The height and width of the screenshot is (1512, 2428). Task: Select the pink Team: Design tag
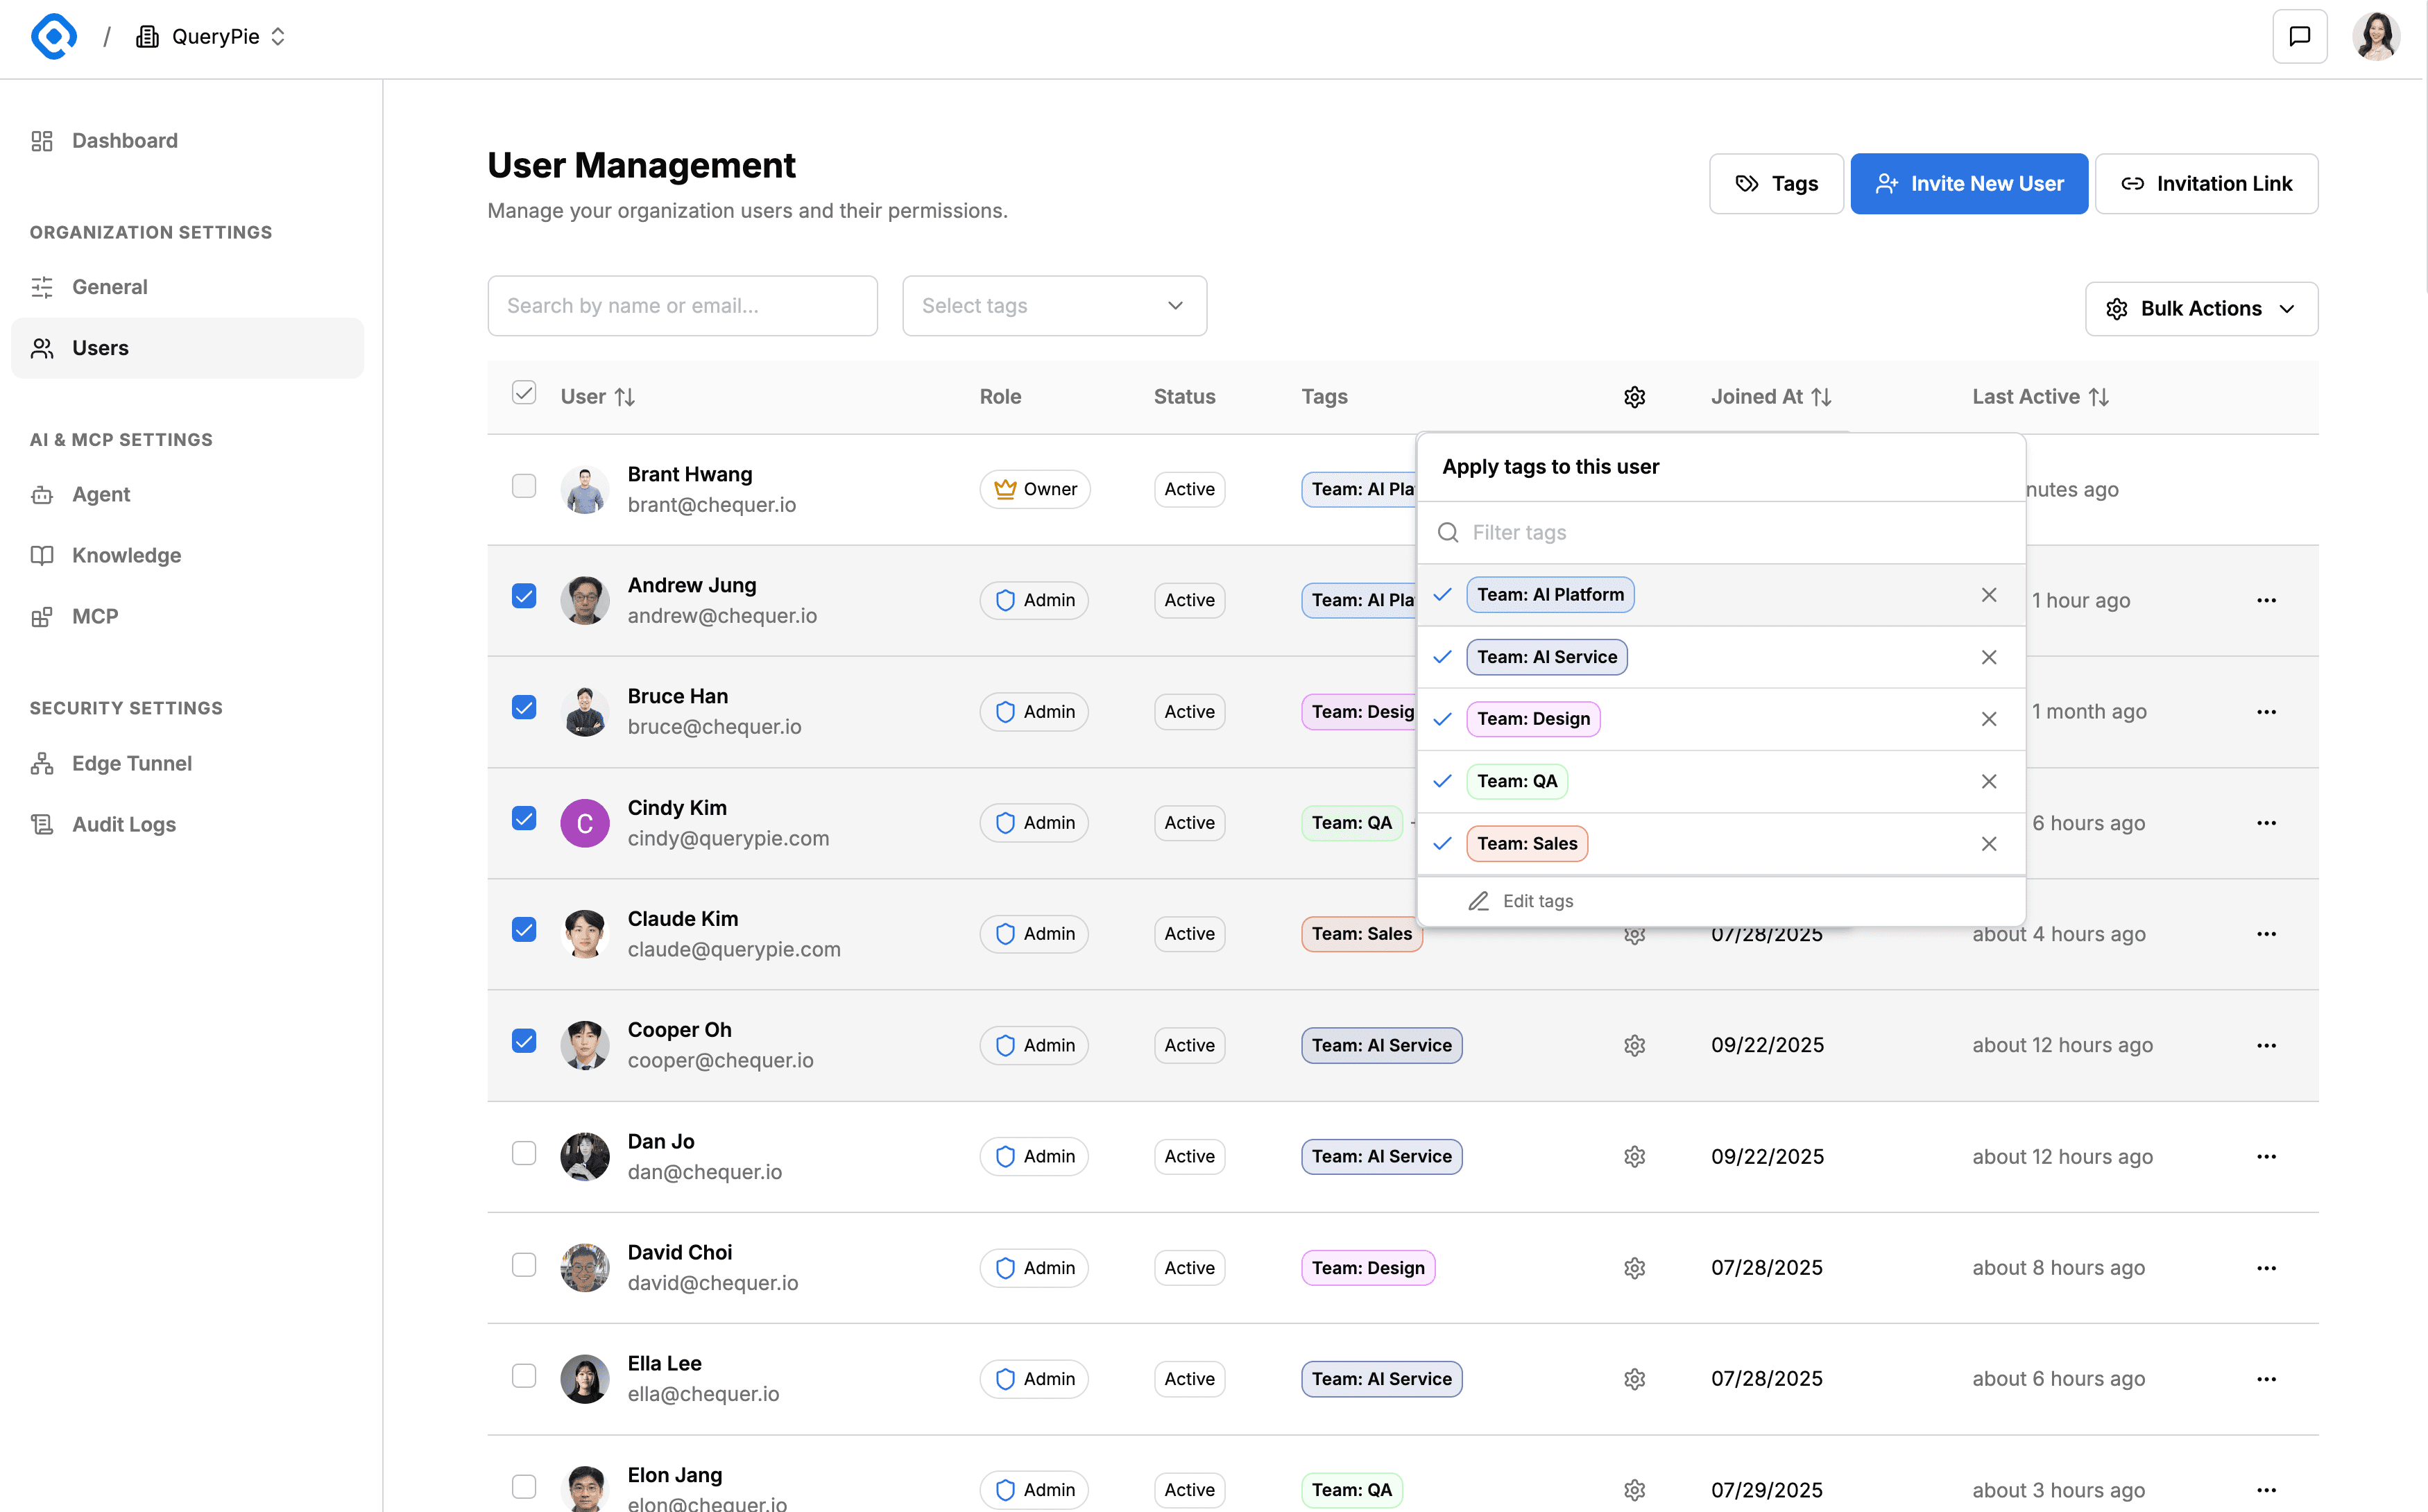pos(1532,719)
